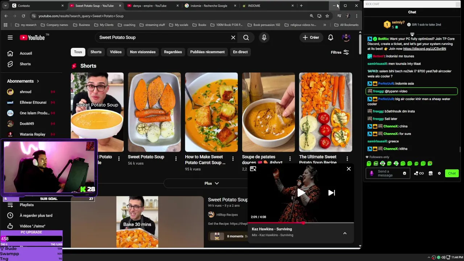
Task: Open the streaming stuff bookmarks folder
Action: click(152, 25)
